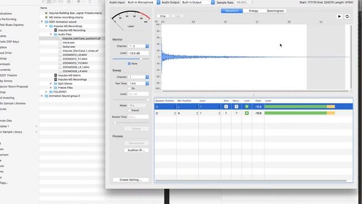The width and height of the screenshot is (362, 204).
Task: Select the ZOOM0012_LR.WAV file
Action: [x=75, y=55]
